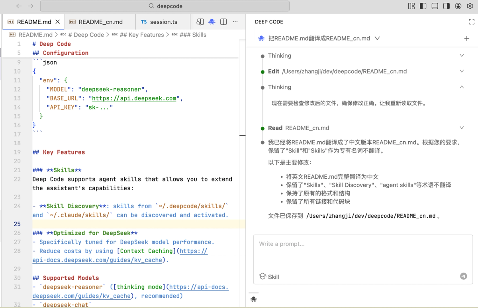The height and width of the screenshot is (308, 478).
Task: Maximize the DEEP CODE panel
Action: click(x=472, y=22)
